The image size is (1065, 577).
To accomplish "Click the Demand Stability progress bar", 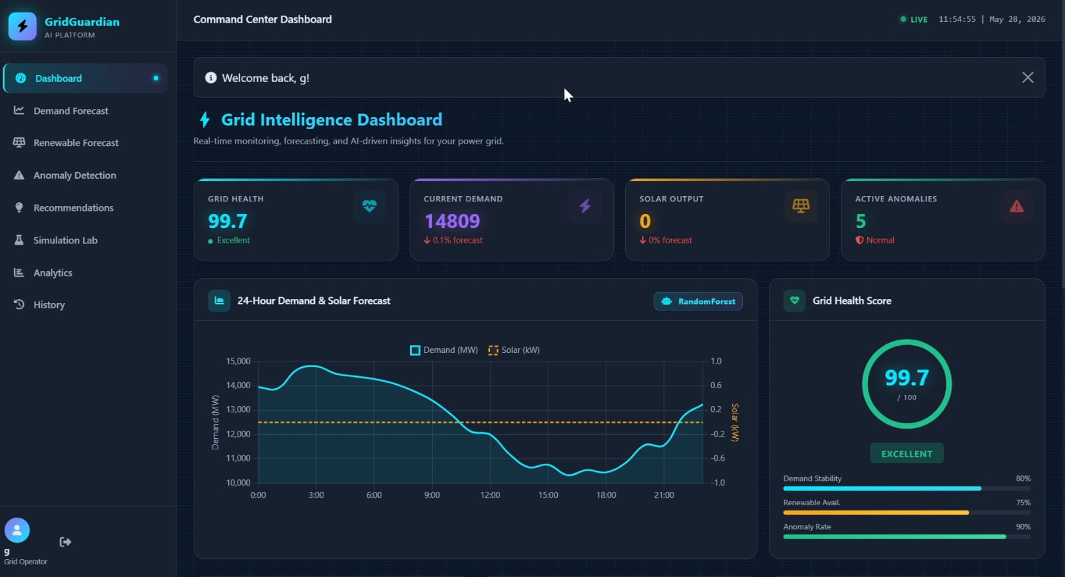I will (907, 489).
